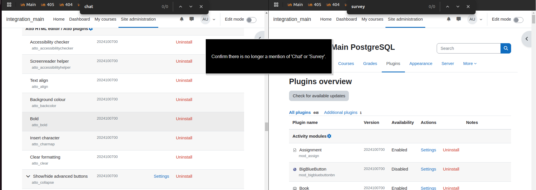
Task: Click AU user avatar in left window
Action: tap(205, 19)
